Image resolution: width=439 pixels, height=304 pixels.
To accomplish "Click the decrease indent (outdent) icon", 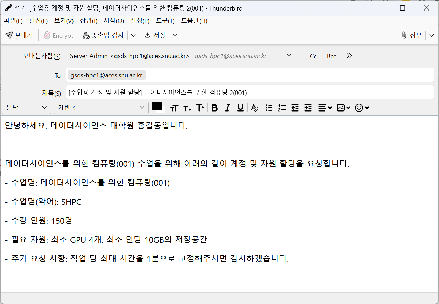I will point(295,108).
